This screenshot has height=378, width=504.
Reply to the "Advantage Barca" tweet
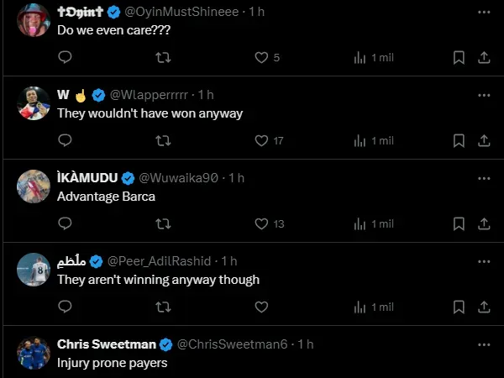(65, 224)
